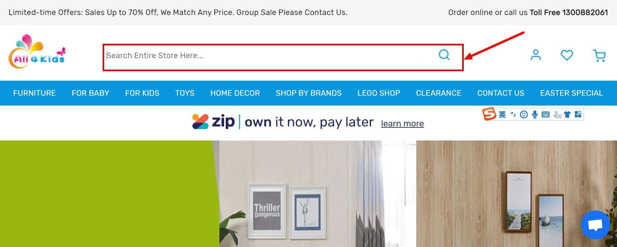Screen dimensions: 617x247
Task: Open the Sogou skin shirt icon
Action: [567, 114]
